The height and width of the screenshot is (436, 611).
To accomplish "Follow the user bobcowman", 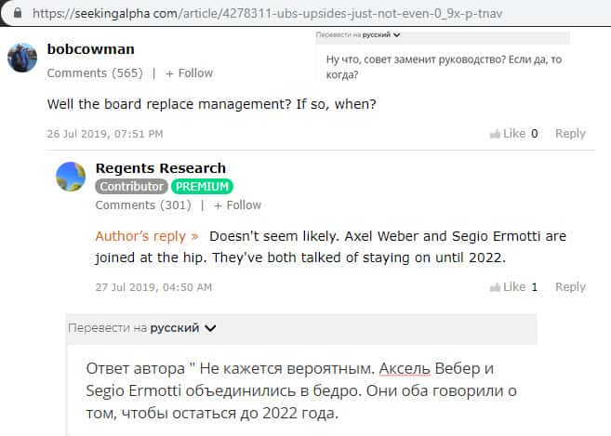I will pyautogui.click(x=189, y=73).
